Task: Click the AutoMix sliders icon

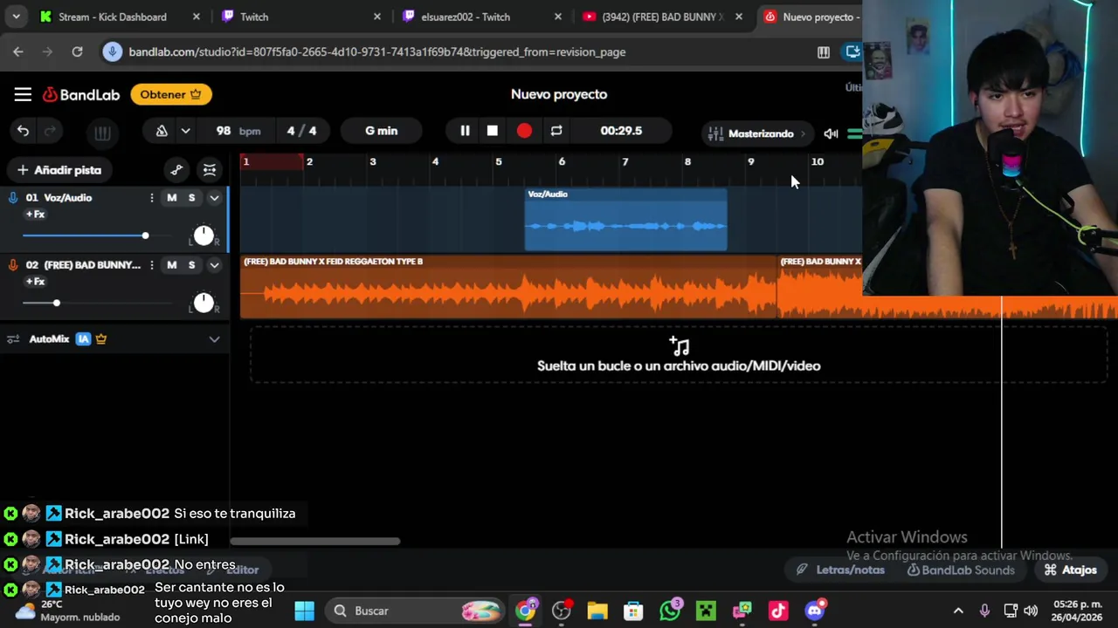Action: (x=13, y=339)
